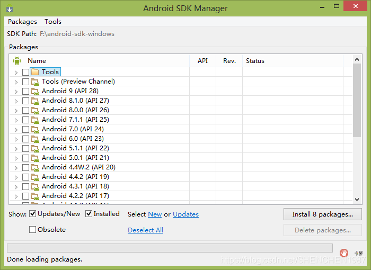371x270 pixels.
Task: Sort by the API column header
Action: click(203, 61)
